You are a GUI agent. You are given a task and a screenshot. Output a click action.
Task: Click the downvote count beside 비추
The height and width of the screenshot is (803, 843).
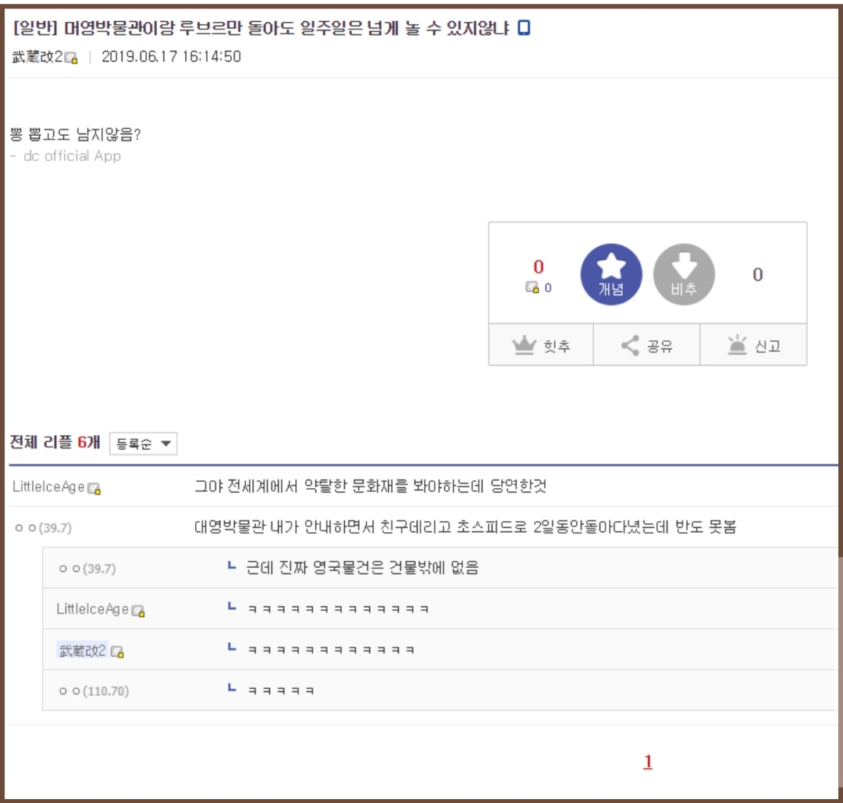[x=757, y=274]
